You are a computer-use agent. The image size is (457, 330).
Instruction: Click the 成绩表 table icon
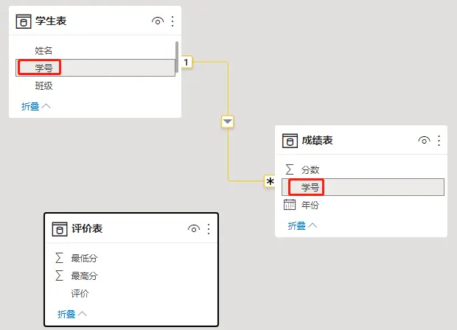pos(290,141)
